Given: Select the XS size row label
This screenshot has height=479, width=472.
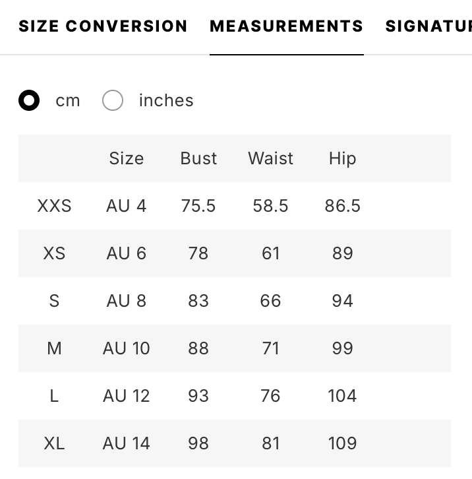Looking at the screenshot, I should pyautogui.click(x=54, y=253).
